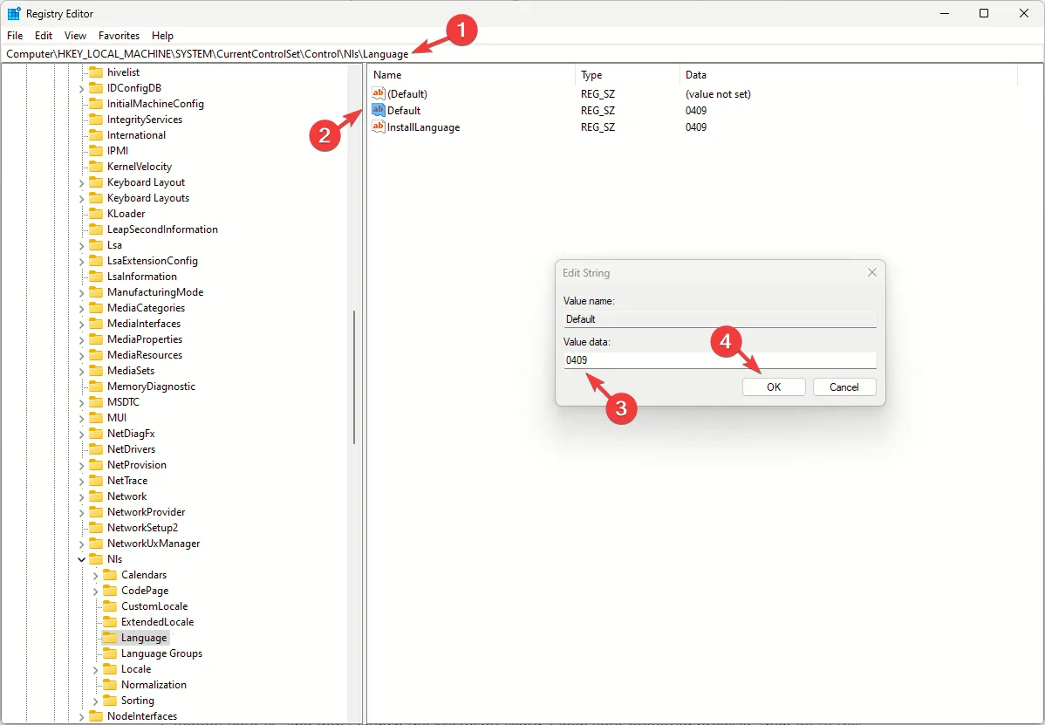Click the ExtendedLocale folder icon
Screen dimensions: 1045x725
[x=110, y=622]
